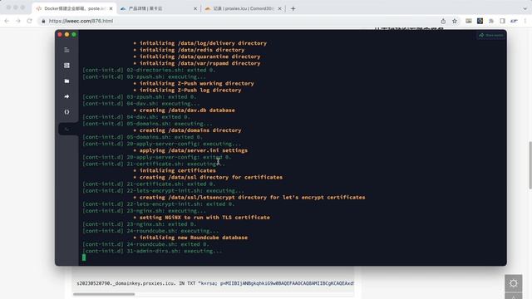The width and height of the screenshot is (532, 299).
Task: Go back to the previous browser page
Action: click(x=7, y=21)
